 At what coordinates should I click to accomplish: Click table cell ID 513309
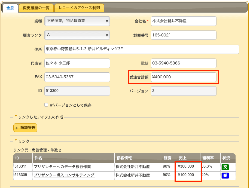pyautogui.click(x=23, y=175)
